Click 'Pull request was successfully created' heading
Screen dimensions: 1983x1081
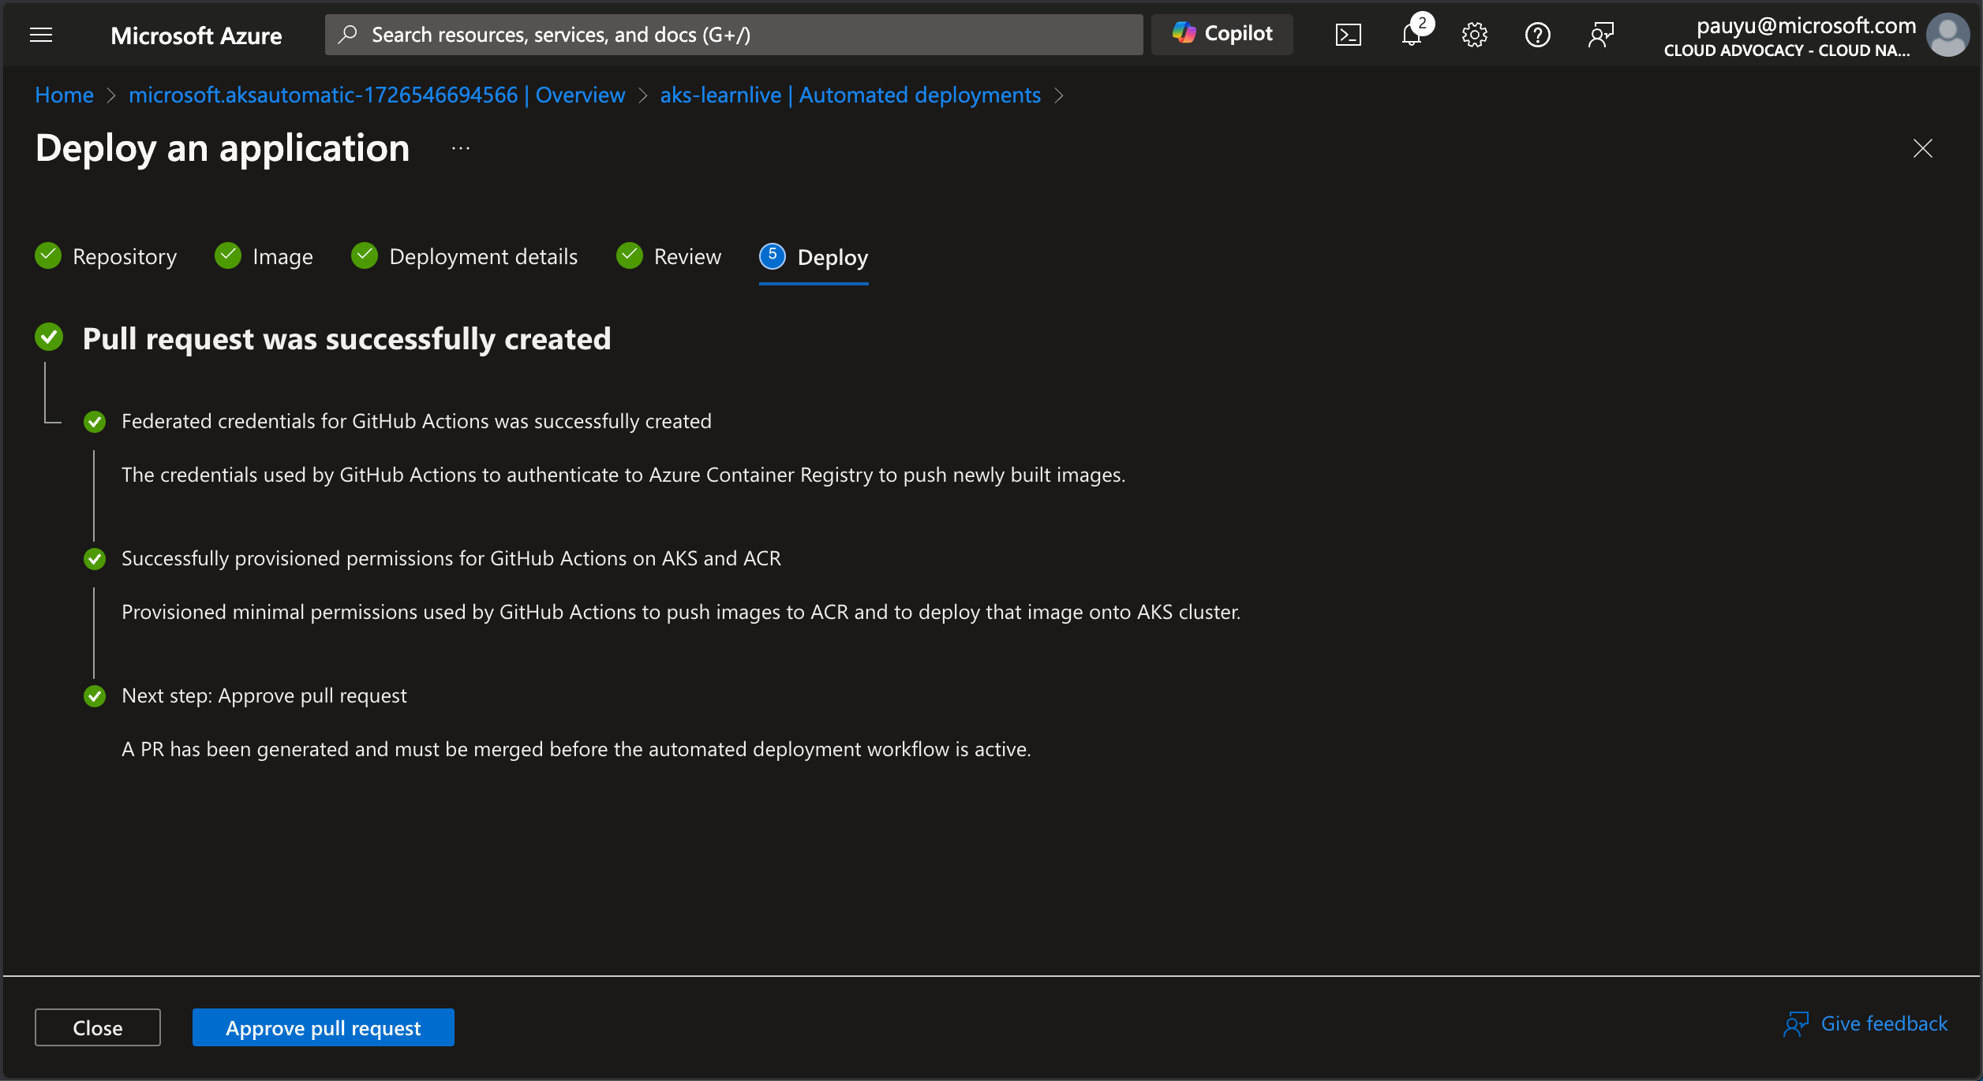(x=346, y=338)
